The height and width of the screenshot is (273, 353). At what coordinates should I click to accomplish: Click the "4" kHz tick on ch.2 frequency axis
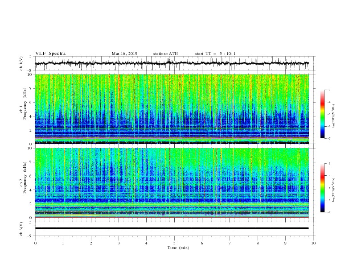pos(31,190)
